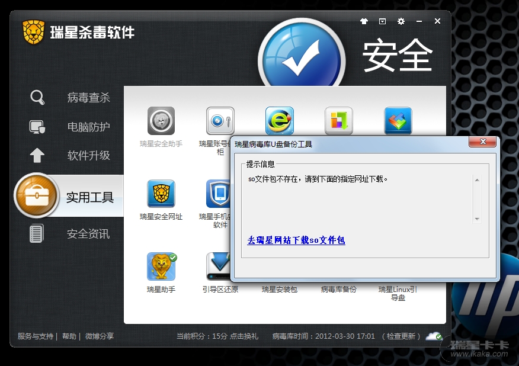Open 病毒查杀 magnifier icon in sidebar

(37, 98)
